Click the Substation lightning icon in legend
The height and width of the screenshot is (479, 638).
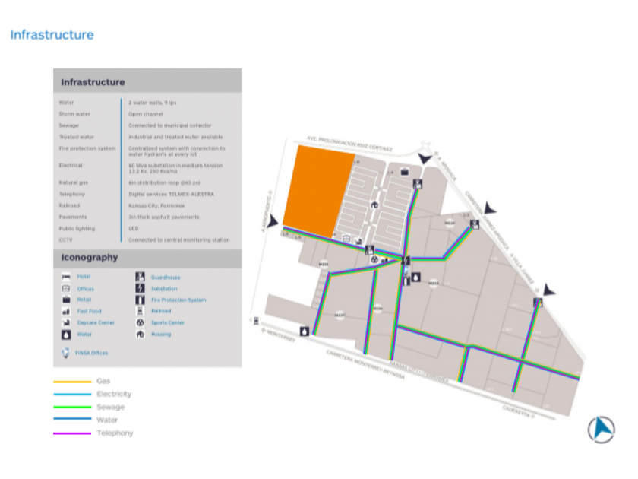pyautogui.click(x=140, y=288)
